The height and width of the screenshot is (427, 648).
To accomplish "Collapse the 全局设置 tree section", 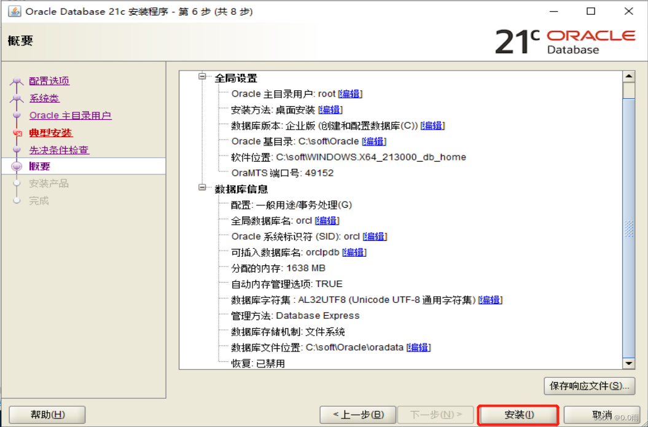I will [x=202, y=76].
